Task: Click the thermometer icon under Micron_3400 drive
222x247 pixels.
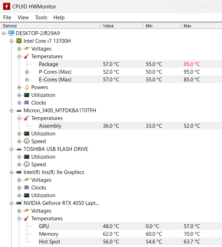Action: click(27, 118)
